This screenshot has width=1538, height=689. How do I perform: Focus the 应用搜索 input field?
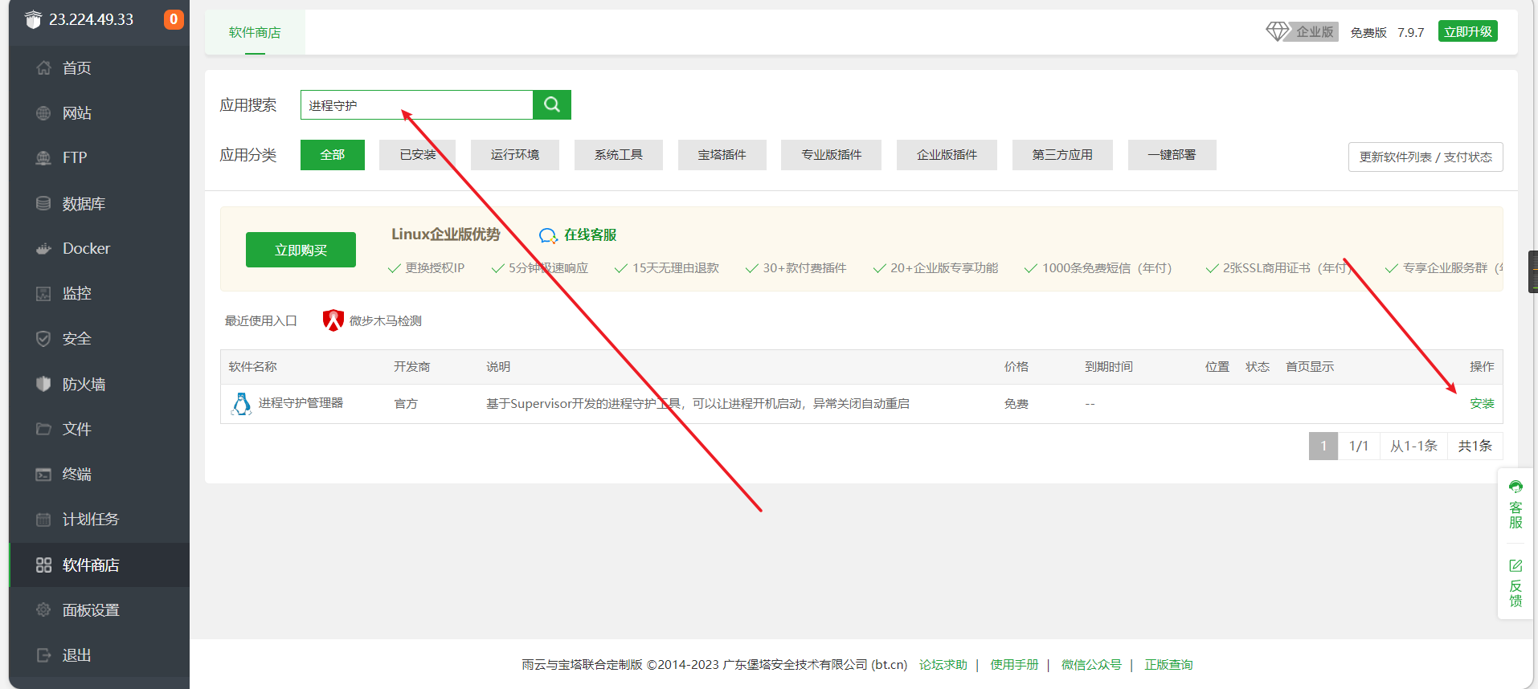click(417, 104)
